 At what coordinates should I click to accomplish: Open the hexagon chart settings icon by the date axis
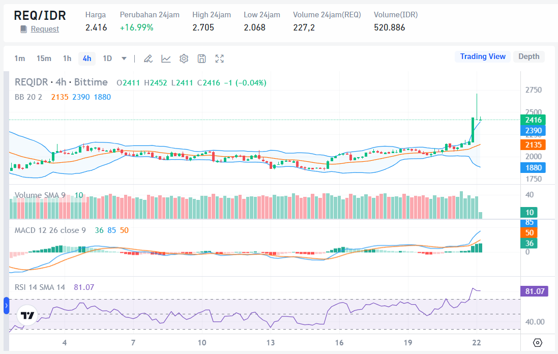[537, 343]
